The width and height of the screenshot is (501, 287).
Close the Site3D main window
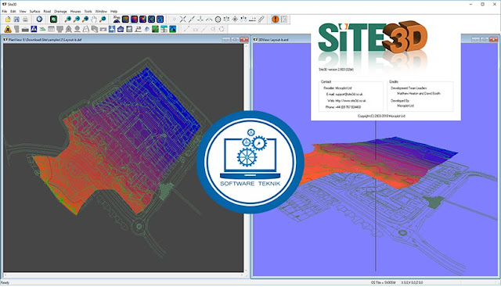click(x=494, y=4)
